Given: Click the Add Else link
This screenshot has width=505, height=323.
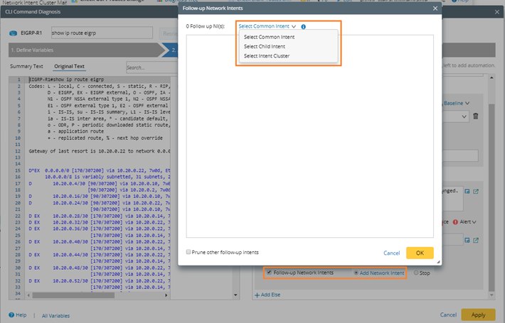Looking at the screenshot, I should click(270, 295).
